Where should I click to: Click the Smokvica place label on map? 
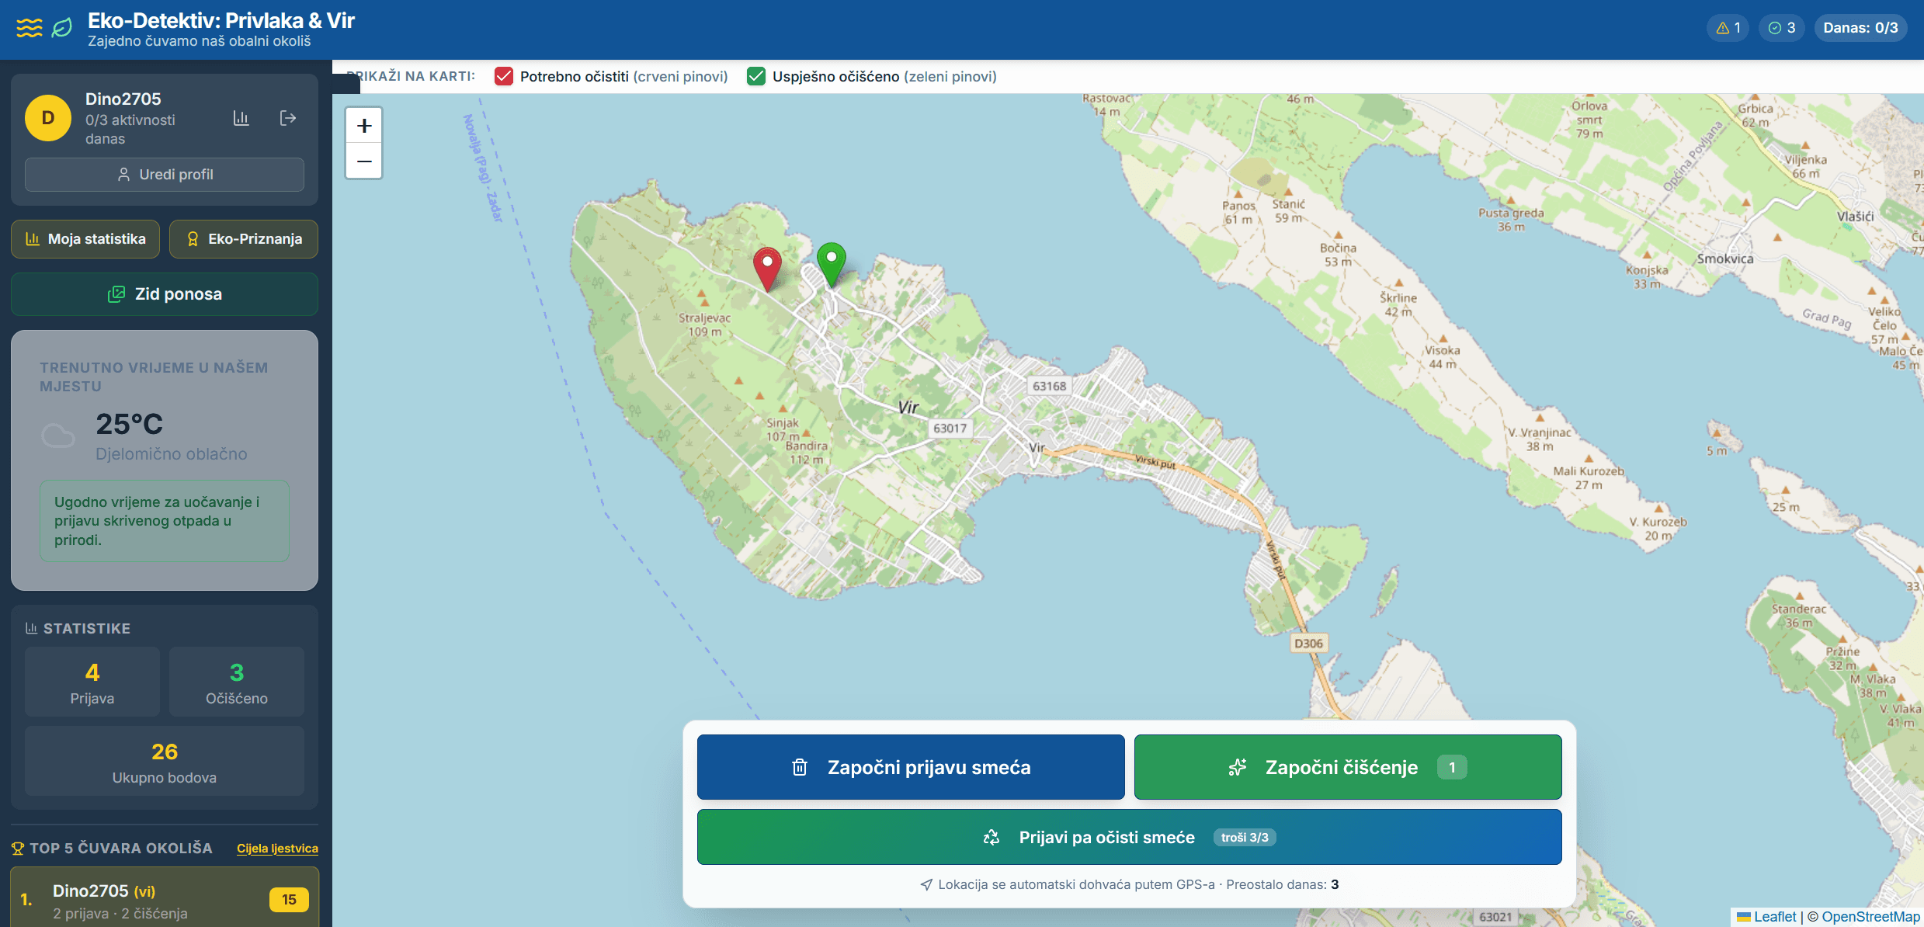(x=1725, y=259)
